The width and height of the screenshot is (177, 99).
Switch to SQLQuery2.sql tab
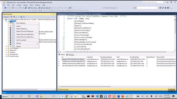tap(67, 14)
